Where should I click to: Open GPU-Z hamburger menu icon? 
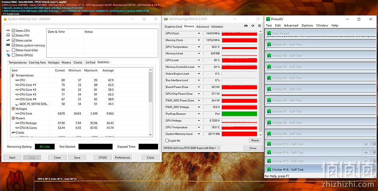tap(260, 26)
